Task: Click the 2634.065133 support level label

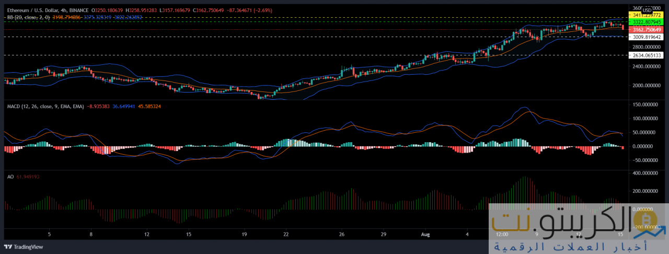Action: coord(647,55)
